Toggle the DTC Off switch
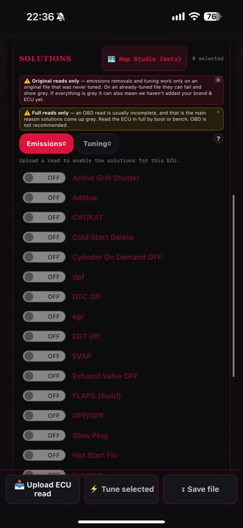 44,297
